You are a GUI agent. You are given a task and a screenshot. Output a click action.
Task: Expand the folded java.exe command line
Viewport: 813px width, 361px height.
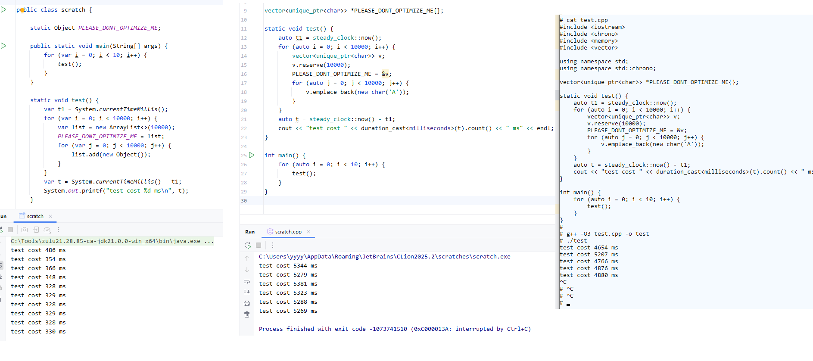(x=209, y=241)
